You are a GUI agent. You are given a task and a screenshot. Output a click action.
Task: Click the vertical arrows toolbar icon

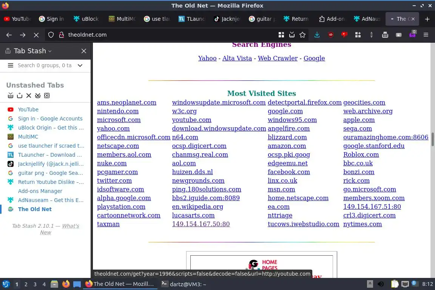(x=371, y=35)
